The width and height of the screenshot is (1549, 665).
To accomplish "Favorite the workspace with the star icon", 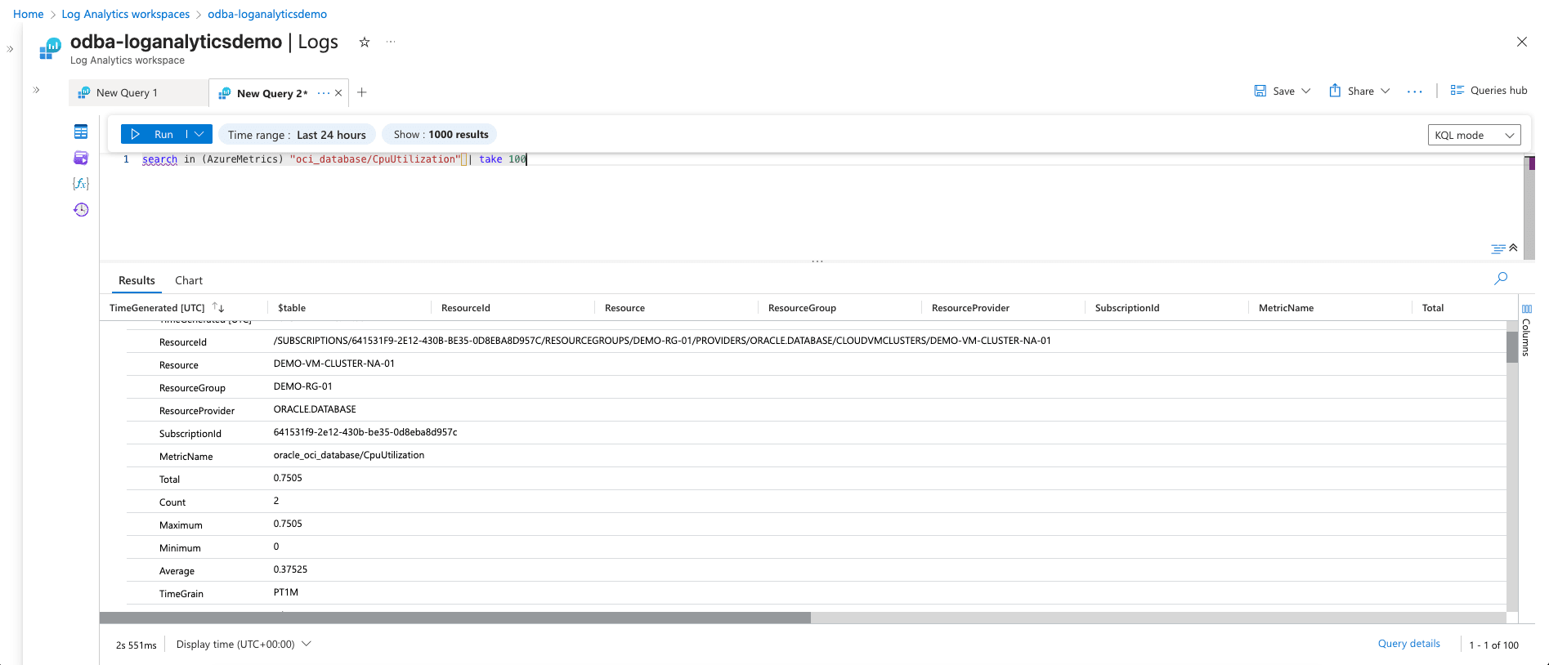I will point(365,42).
